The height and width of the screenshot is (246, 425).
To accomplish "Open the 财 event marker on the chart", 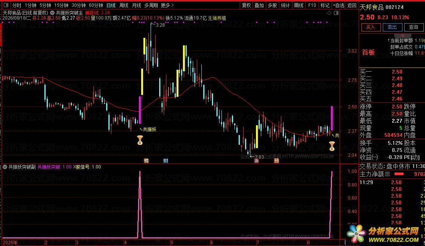I will tap(166, 160).
